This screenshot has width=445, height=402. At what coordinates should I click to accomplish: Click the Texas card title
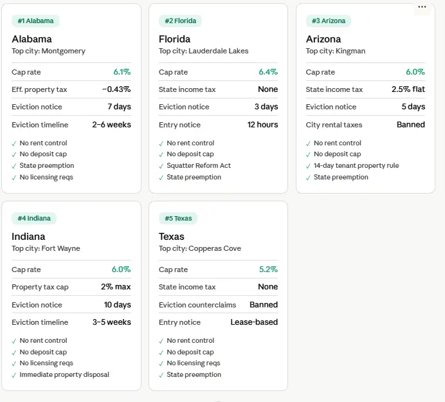172,237
